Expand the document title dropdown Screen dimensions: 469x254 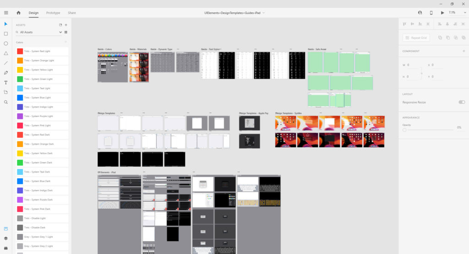pyautogui.click(x=263, y=13)
